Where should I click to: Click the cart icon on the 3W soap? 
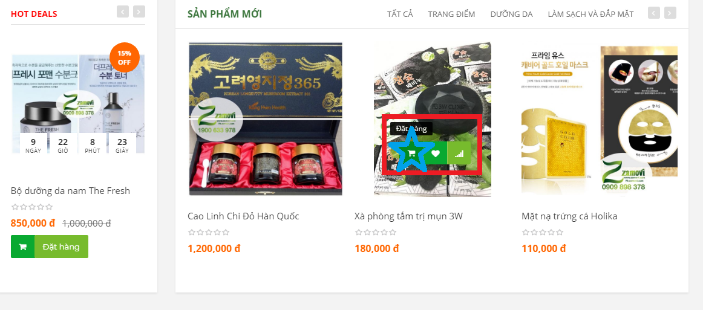click(x=411, y=153)
